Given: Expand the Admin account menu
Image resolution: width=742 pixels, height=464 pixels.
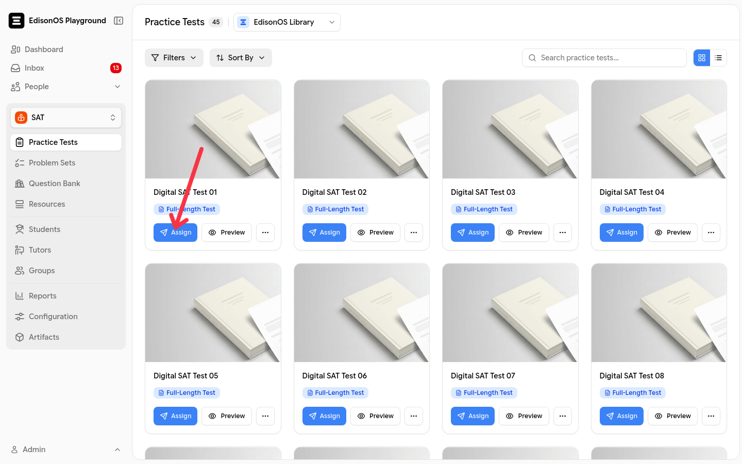Looking at the screenshot, I should tap(66, 450).
